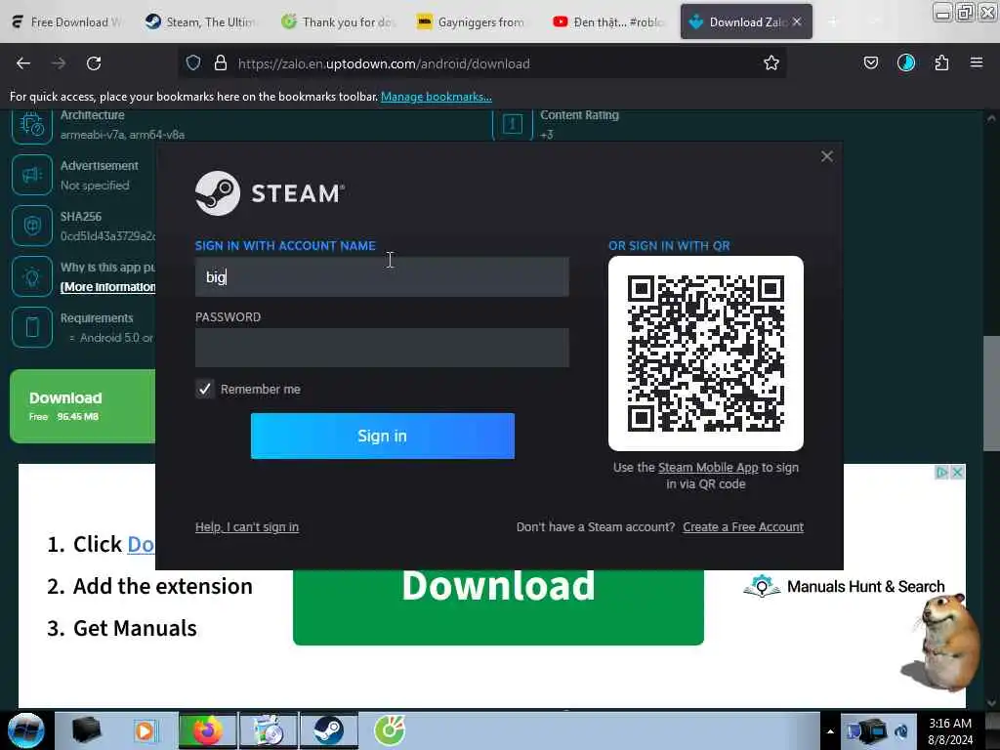The height and width of the screenshot is (750, 1000).
Task: View site security via the padlock icon
Action: tap(221, 63)
